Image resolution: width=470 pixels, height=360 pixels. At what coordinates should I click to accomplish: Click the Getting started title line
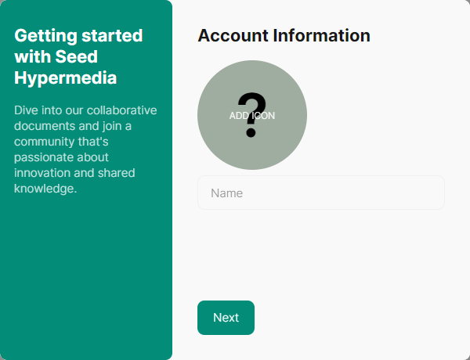coord(78,36)
